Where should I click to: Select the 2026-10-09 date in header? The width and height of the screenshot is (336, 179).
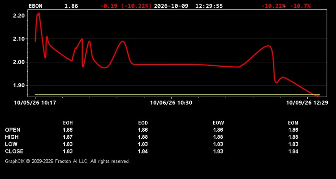tap(171, 6)
